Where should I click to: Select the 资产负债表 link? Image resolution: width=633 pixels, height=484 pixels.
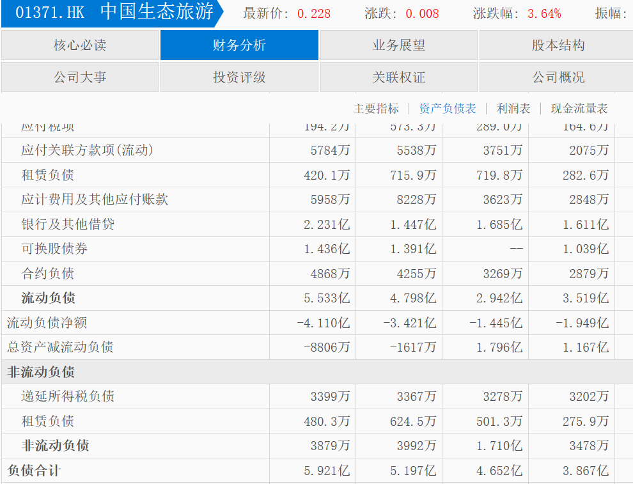(x=448, y=109)
